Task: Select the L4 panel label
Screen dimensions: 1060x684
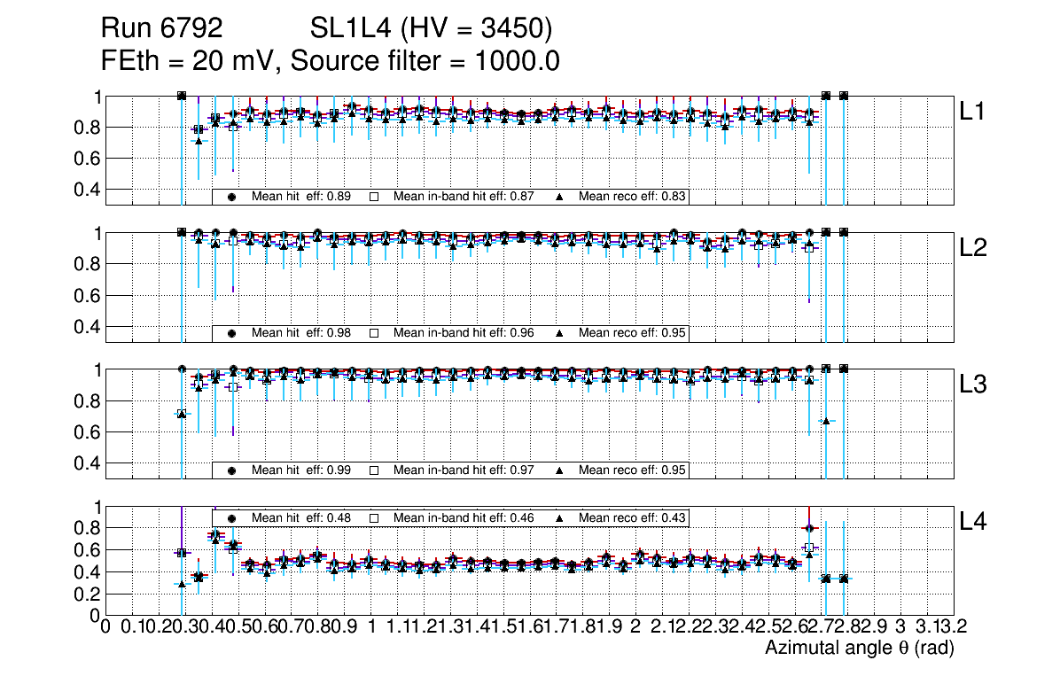Action: click(973, 522)
